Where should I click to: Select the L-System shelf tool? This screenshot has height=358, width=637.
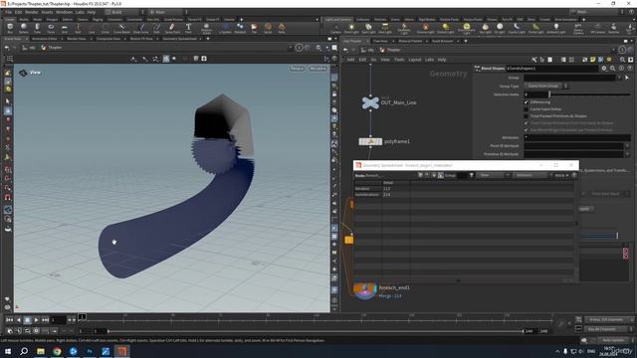(226, 28)
